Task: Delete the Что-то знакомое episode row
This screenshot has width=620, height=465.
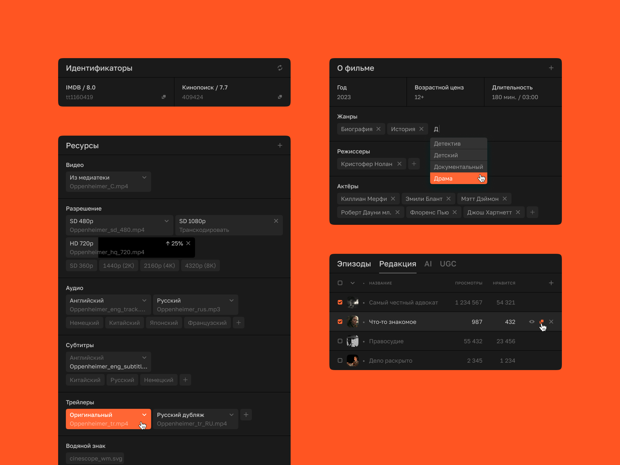Action: pyautogui.click(x=551, y=322)
